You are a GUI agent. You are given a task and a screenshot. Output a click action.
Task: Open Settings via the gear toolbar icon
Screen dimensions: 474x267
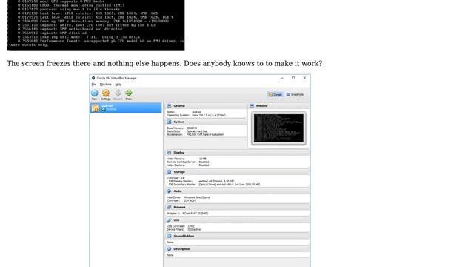[x=106, y=93]
